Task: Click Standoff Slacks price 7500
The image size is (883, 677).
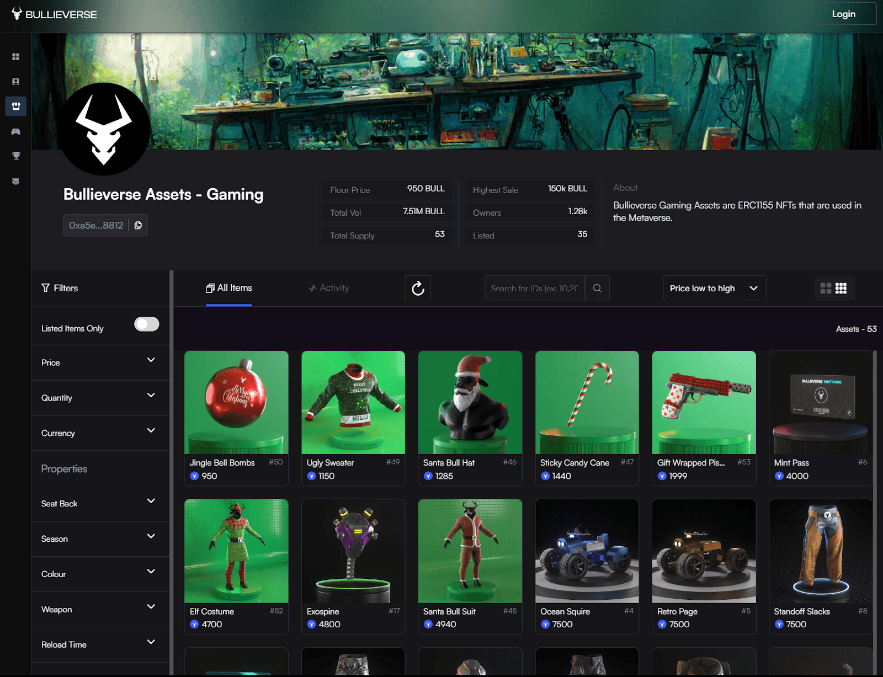Action: pos(796,624)
